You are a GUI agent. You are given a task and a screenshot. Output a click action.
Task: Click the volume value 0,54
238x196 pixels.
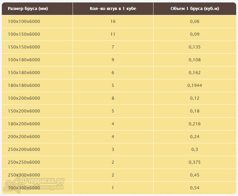(x=195, y=188)
